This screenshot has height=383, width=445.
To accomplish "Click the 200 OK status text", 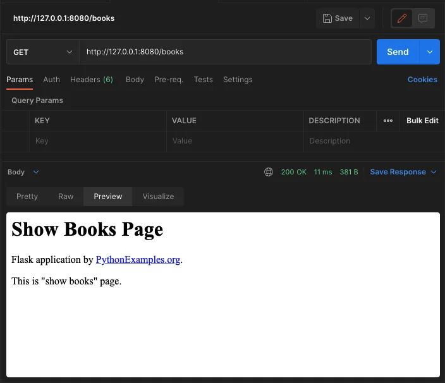I will (294, 172).
